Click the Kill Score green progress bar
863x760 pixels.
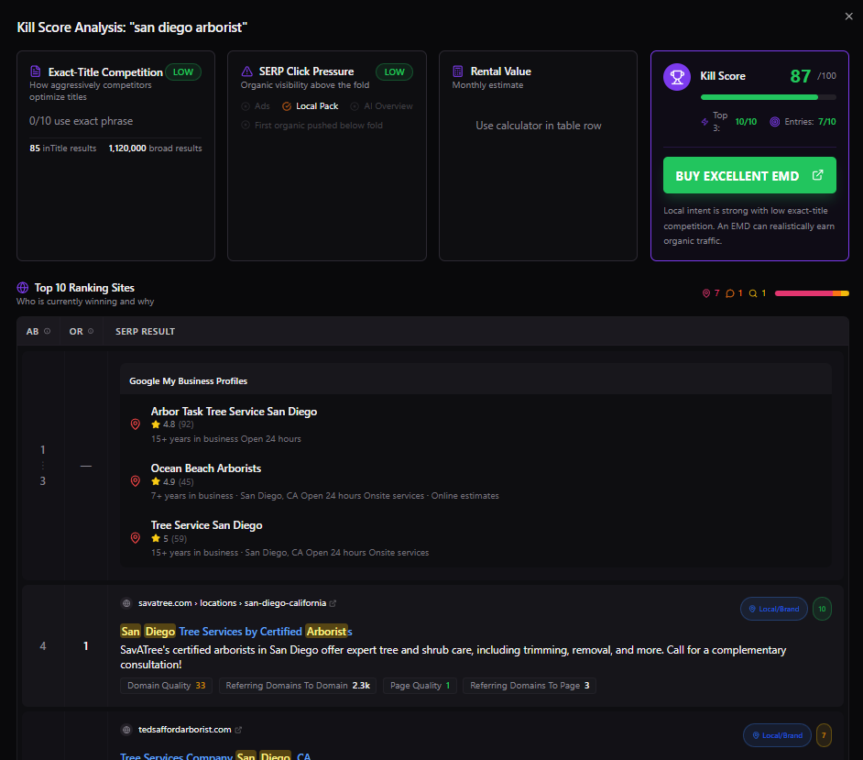[759, 96]
